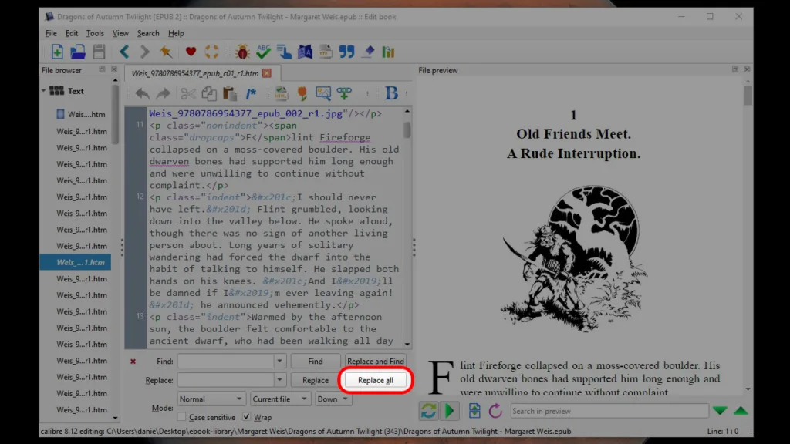
Task: Open the Normal mode dropdown
Action: coord(211,399)
